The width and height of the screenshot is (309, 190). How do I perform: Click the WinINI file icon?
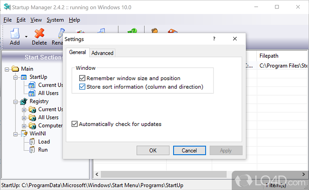click(x=24, y=134)
